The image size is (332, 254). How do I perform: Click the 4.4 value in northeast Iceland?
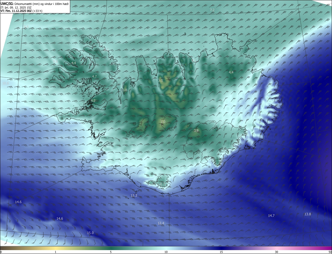(231, 72)
